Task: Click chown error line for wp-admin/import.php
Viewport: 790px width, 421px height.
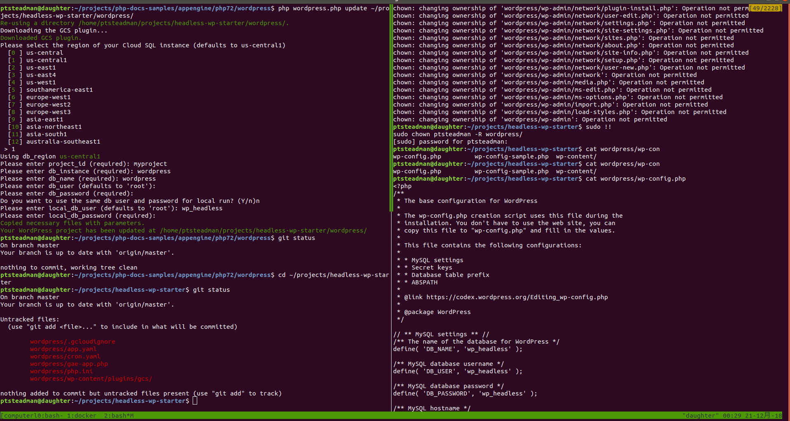Action: click(550, 105)
